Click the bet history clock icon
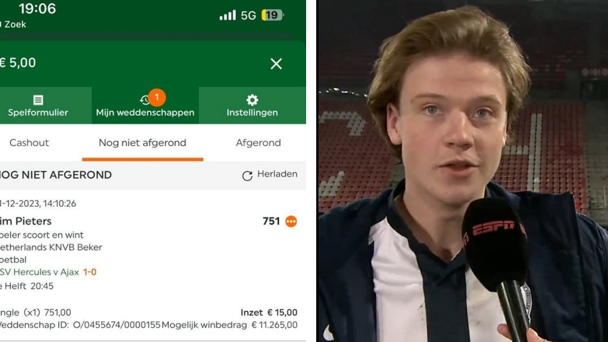Screen dimensions: 608x342 145,100
